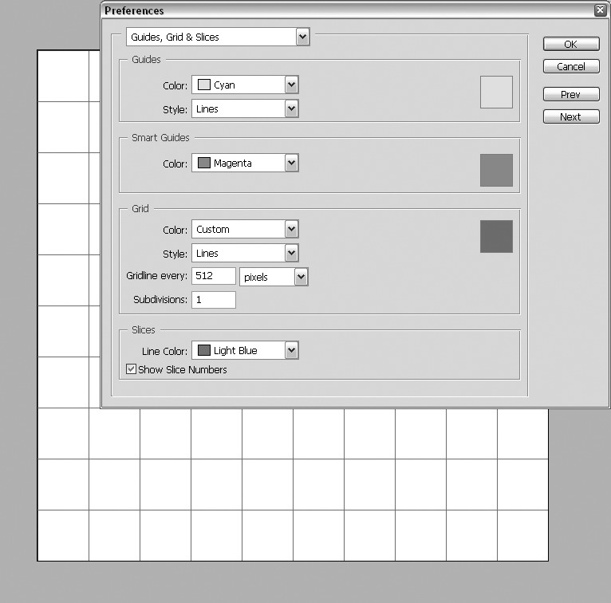This screenshot has width=611, height=603.
Task: Open the Guides, Grid & Slices section dropdown
Action: point(218,37)
